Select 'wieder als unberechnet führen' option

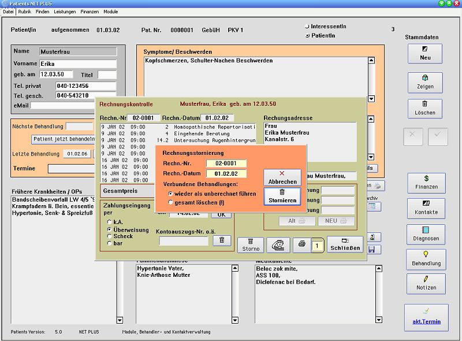point(170,194)
